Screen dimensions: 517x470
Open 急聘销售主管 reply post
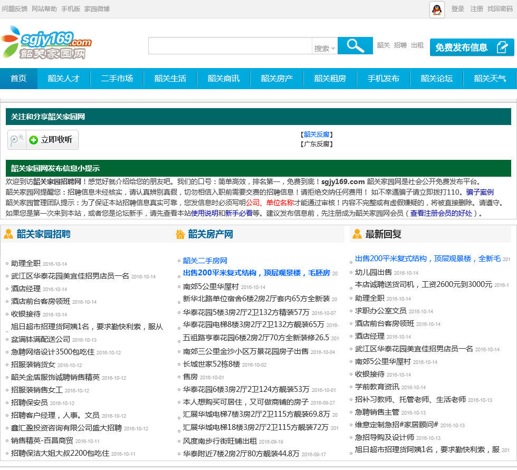(x=377, y=413)
